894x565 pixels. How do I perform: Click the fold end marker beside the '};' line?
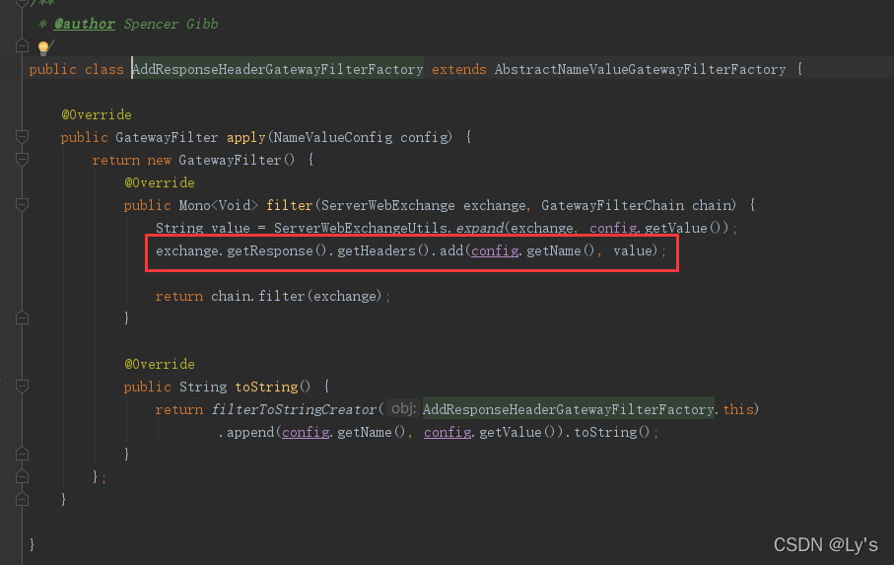(23, 476)
